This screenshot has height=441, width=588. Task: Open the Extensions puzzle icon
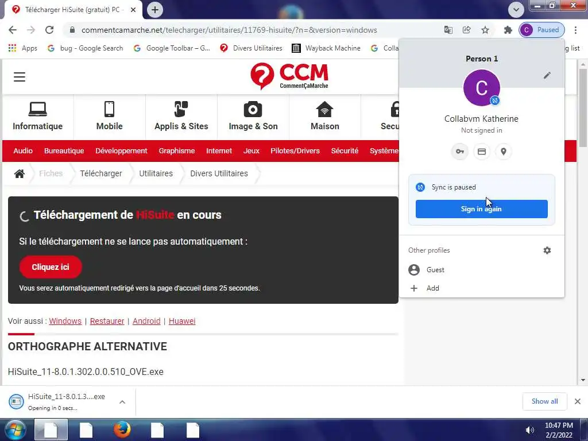click(508, 30)
